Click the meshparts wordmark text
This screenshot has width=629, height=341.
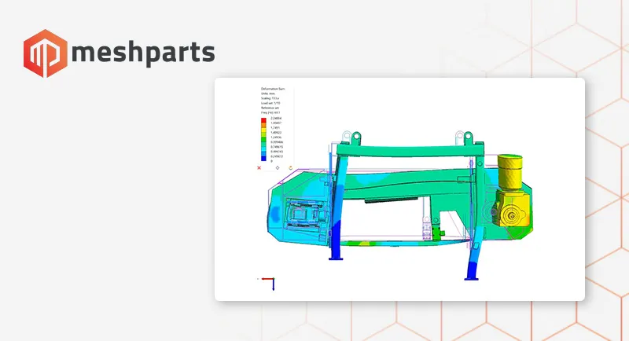[x=143, y=53]
